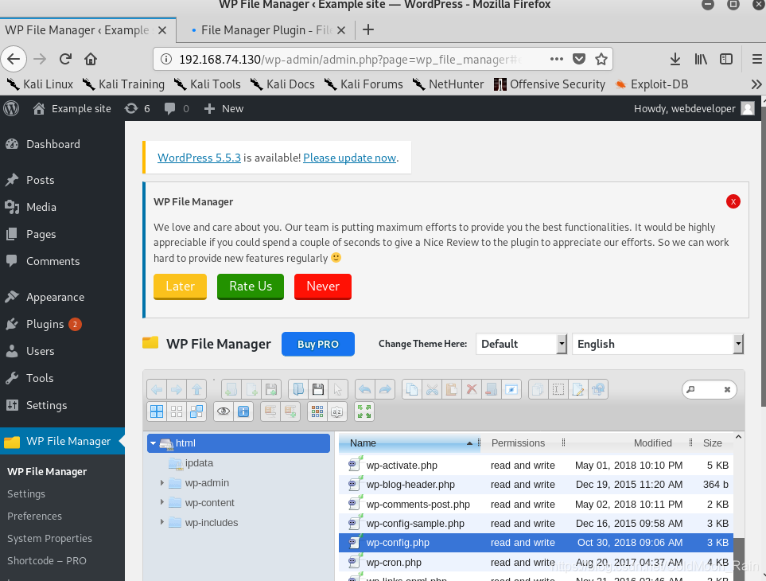Click the Download floppy-disk icon
The width and height of the screenshot is (766, 581).
click(318, 389)
